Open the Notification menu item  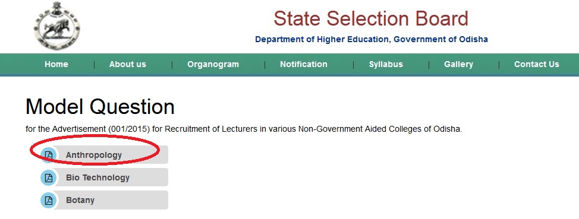tap(304, 64)
